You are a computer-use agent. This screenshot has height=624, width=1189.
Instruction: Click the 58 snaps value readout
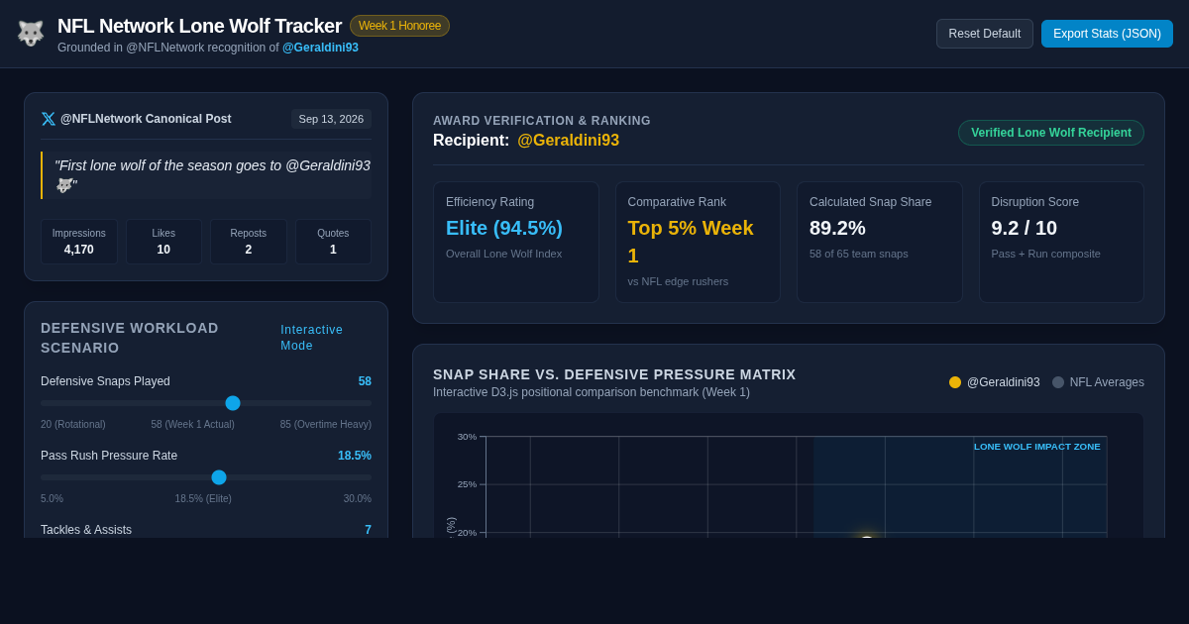tap(365, 381)
